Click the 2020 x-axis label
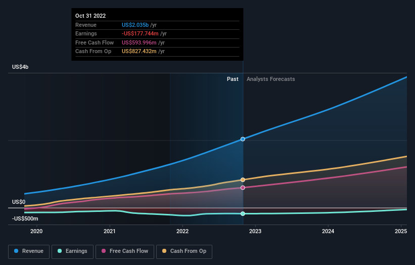 pyautogui.click(x=36, y=231)
